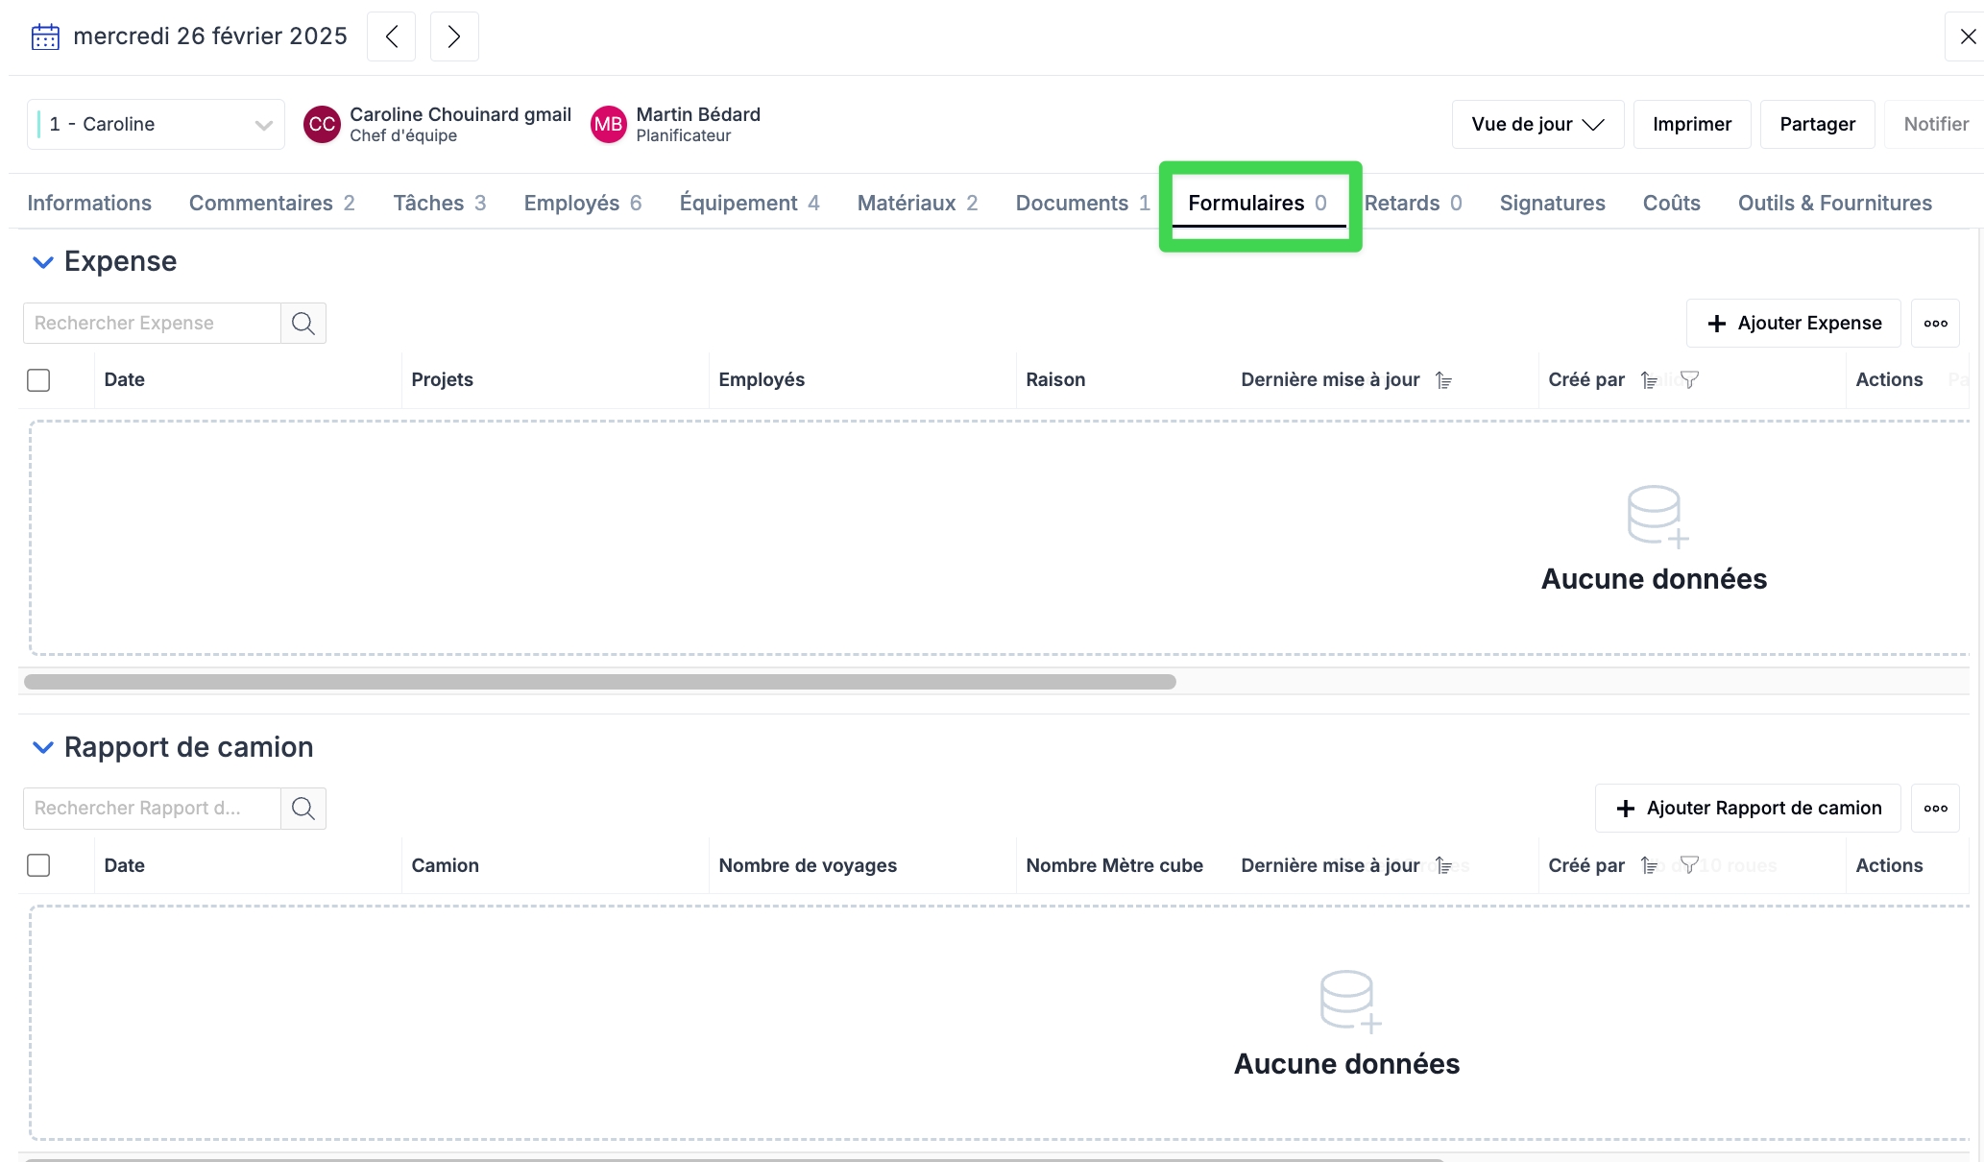Check the select-all box in Expense table
The image size is (1984, 1162).
[x=38, y=380]
